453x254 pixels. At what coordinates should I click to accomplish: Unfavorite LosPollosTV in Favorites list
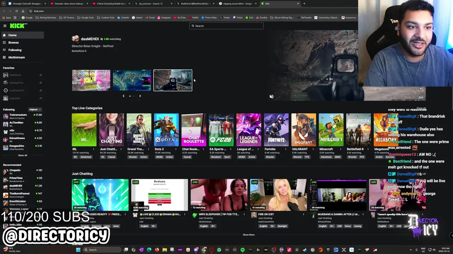pyautogui.click(x=40, y=91)
